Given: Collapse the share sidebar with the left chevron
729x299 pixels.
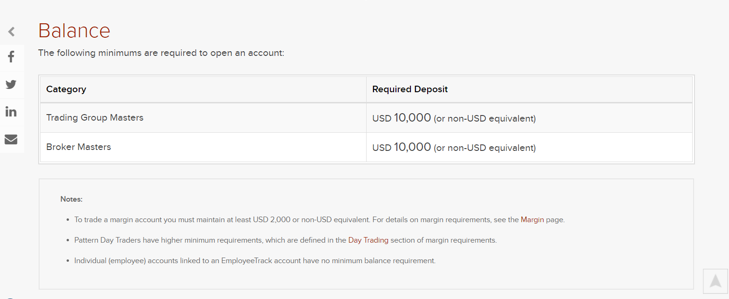Looking at the screenshot, I should click(11, 32).
